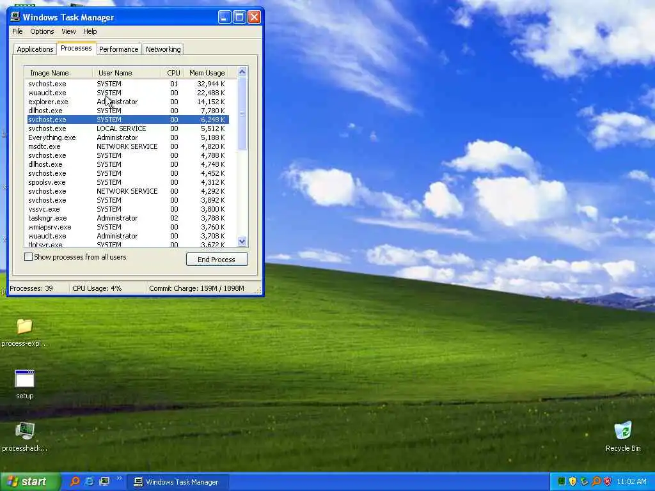Sort by the CPU column header
The height and width of the screenshot is (491, 655).
[x=173, y=73]
